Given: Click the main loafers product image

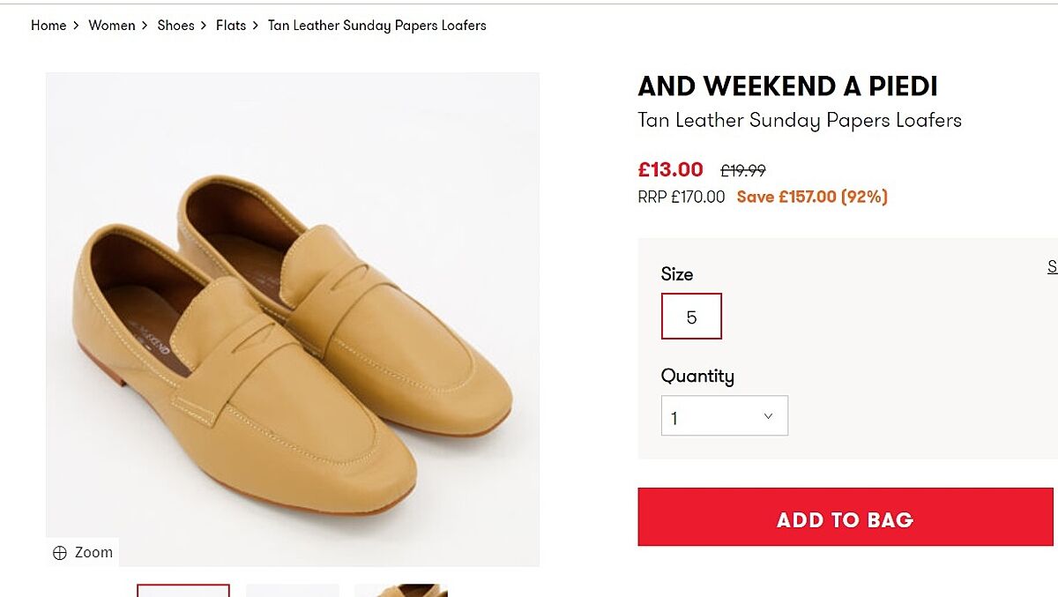Looking at the screenshot, I should 293,319.
